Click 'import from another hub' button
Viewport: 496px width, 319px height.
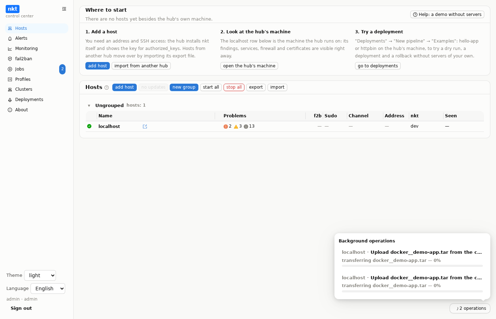(141, 66)
